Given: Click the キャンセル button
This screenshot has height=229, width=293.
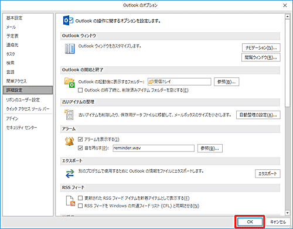Looking at the screenshot, I should click(x=278, y=222).
